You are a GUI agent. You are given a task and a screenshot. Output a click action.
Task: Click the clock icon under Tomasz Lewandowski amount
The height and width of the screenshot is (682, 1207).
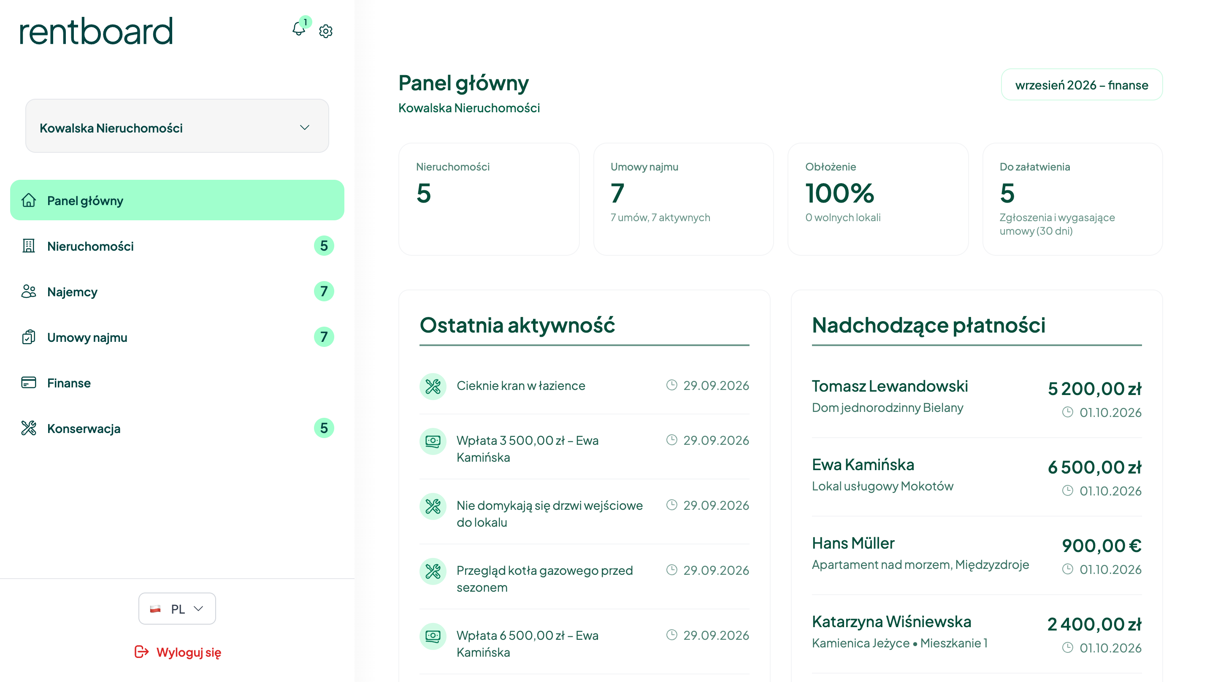pos(1068,412)
